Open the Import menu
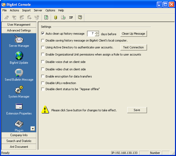Image resolution: width=176 pixels, height=156 pixels. pos(26,10)
